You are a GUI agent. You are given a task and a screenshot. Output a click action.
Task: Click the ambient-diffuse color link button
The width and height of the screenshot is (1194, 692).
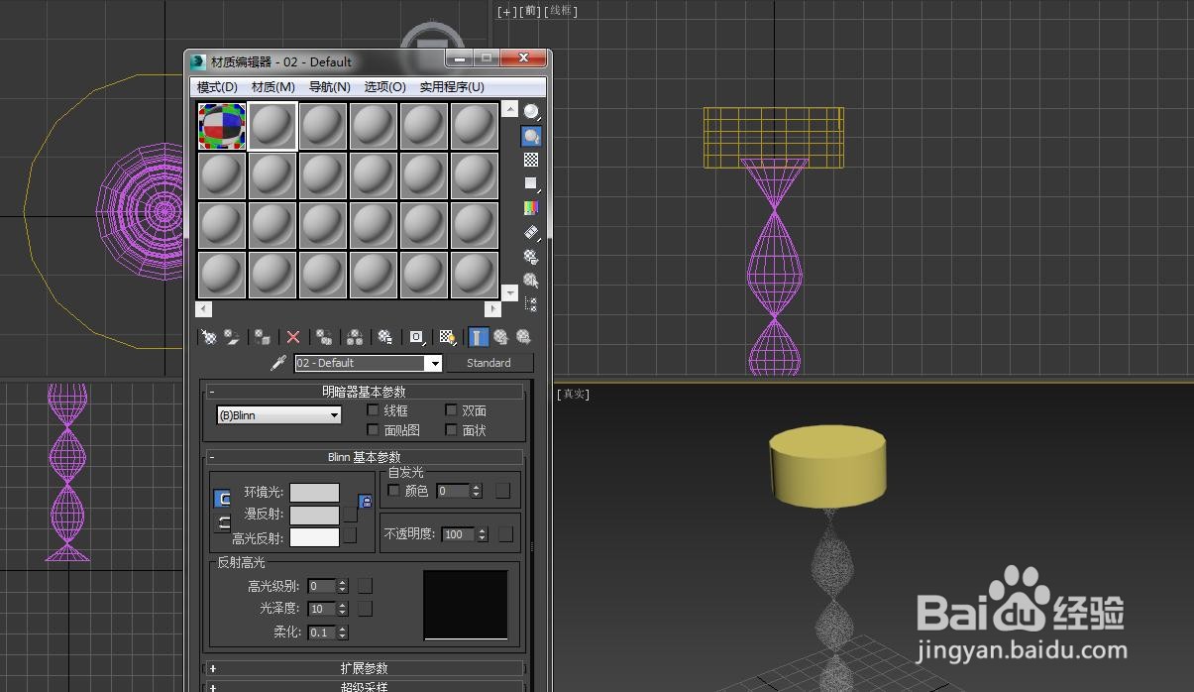(223, 499)
